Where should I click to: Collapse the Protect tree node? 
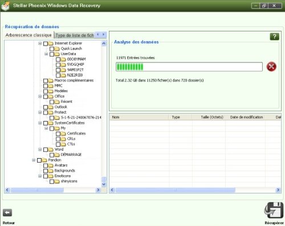tap(40, 112)
